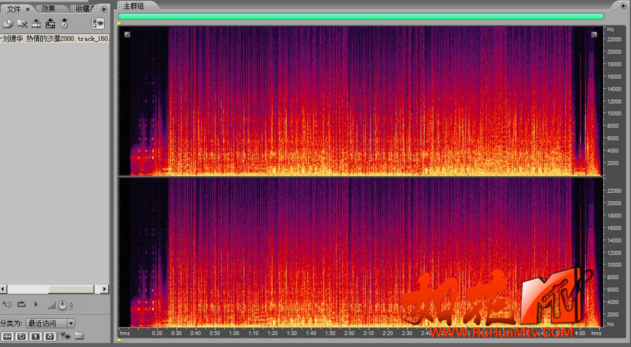Click the Import File folder icon
This screenshot has width=631, height=347.
[8, 24]
